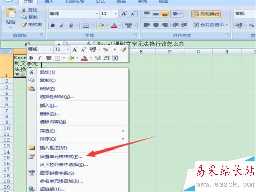Click the ribbon text orientation icon
This screenshot has height=192, width=256.
(x=176, y=14)
